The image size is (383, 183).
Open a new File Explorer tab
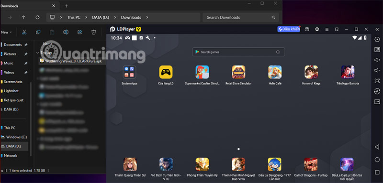tap(66, 6)
